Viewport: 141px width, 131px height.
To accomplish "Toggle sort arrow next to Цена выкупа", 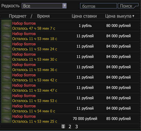I will tap(133, 16).
